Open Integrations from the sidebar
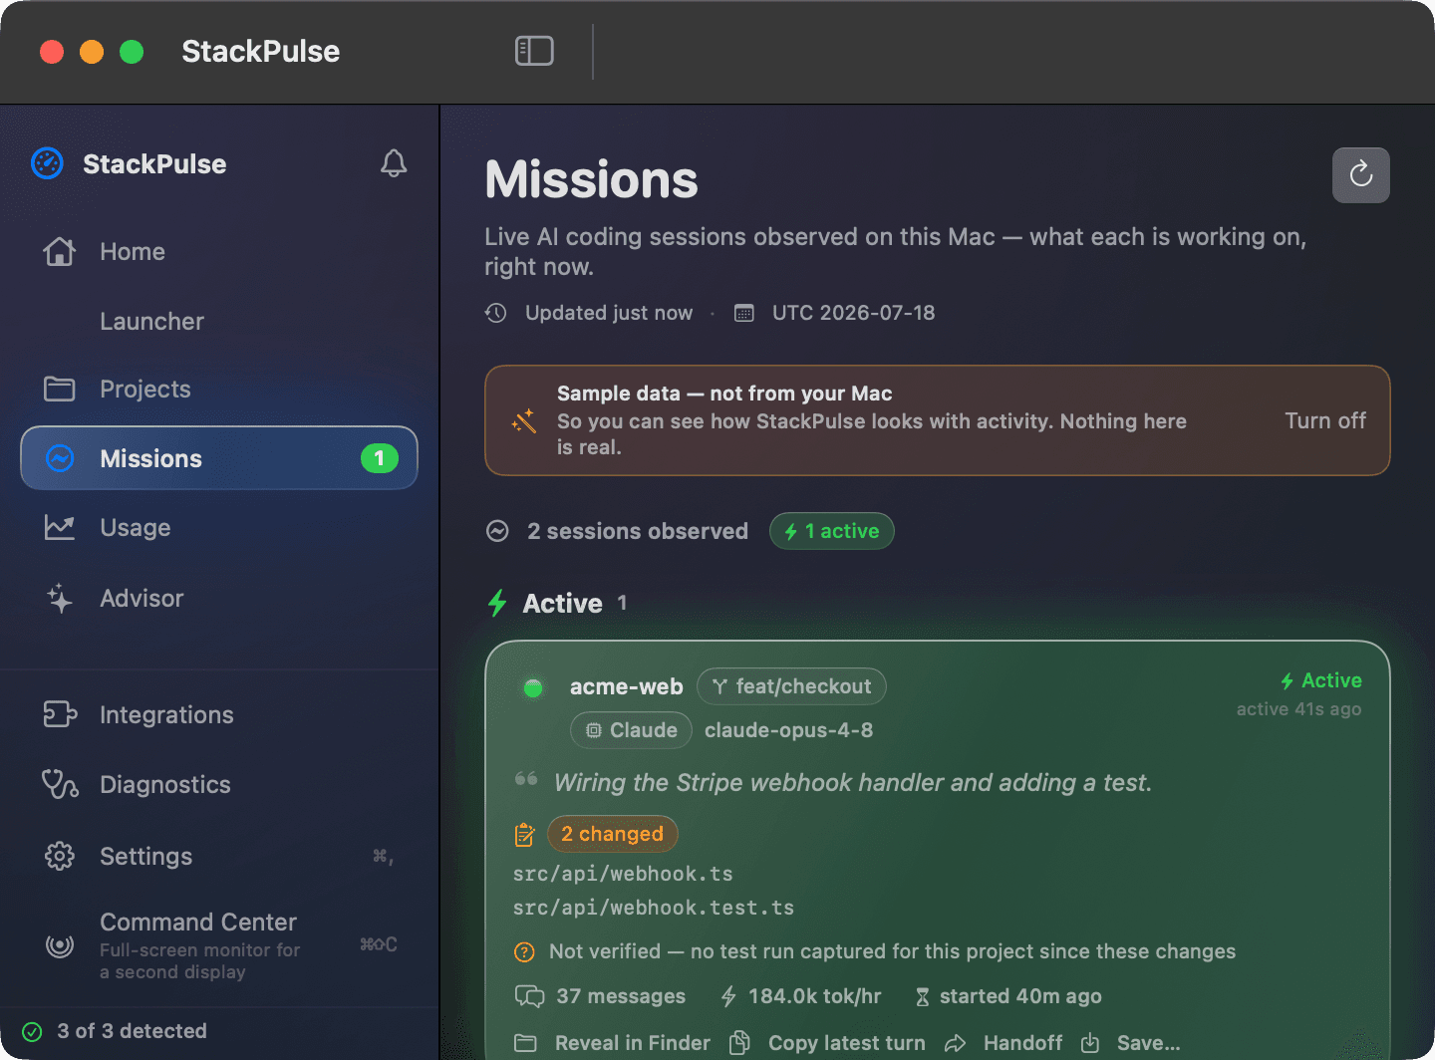The height and width of the screenshot is (1060, 1435). click(x=219, y=714)
